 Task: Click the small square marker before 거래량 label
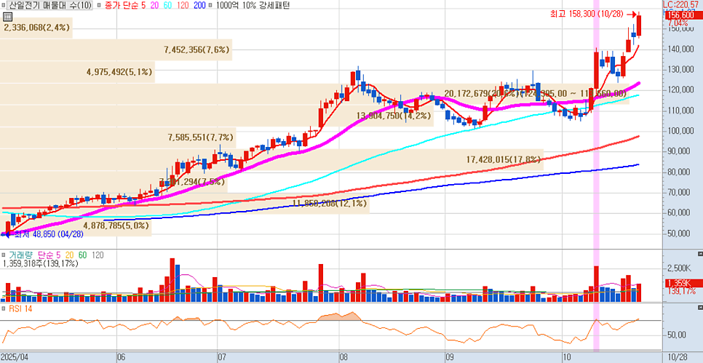[4, 255]
